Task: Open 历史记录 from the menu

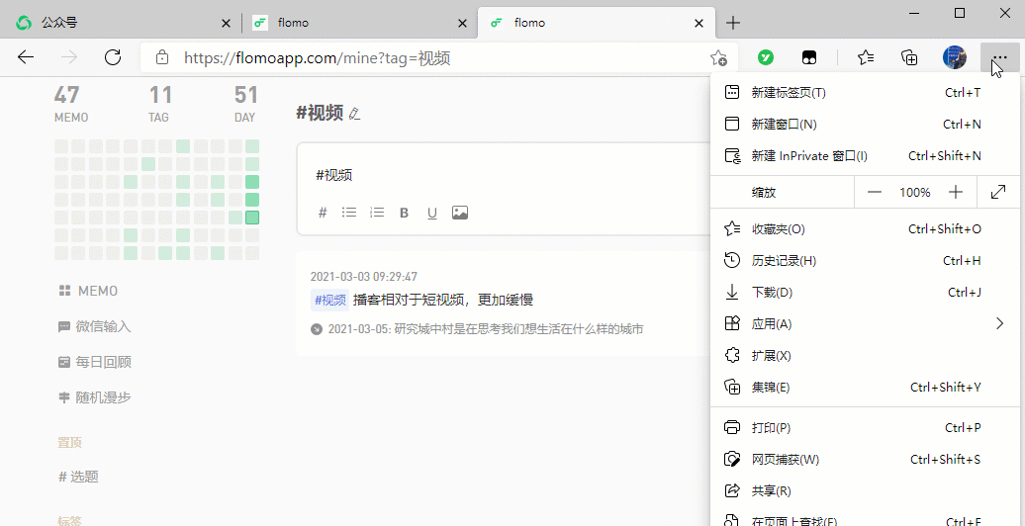Action: coord(864,261)
